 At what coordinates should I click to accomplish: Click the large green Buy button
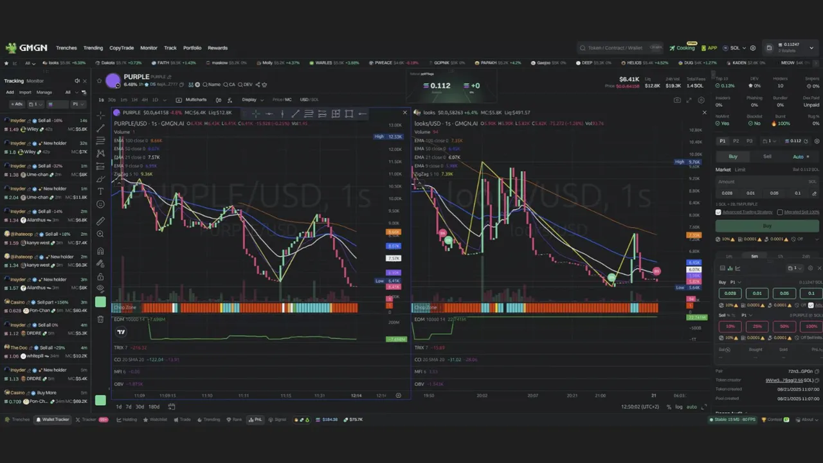pos(768,226)
